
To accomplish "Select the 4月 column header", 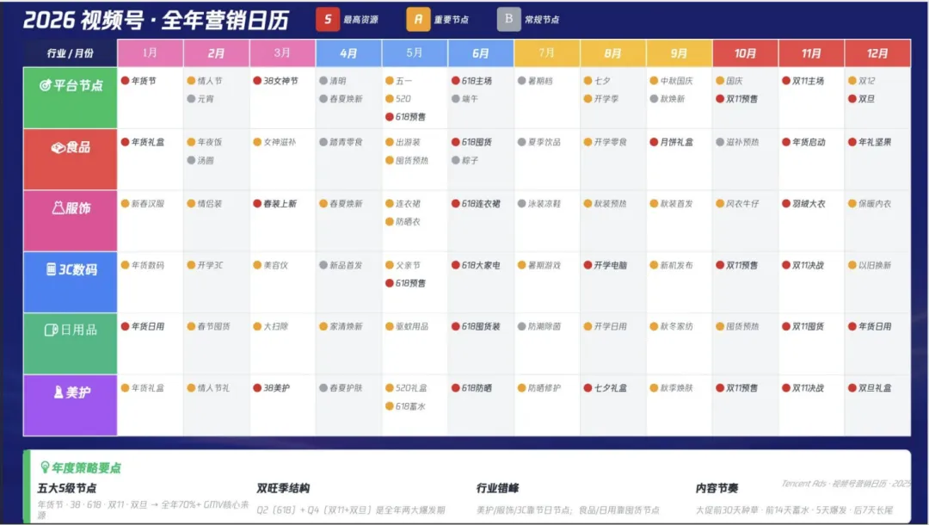I will click(x=349, y=52).
